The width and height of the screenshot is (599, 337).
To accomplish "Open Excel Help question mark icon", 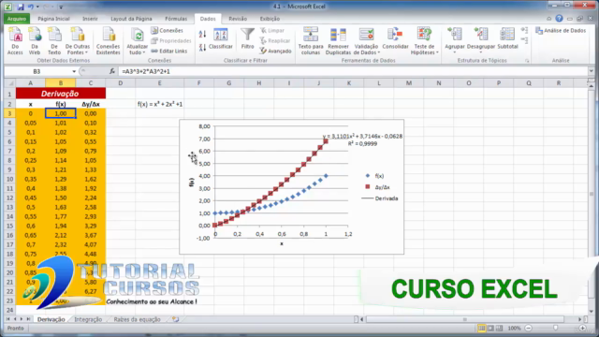I will click(560, 19).
